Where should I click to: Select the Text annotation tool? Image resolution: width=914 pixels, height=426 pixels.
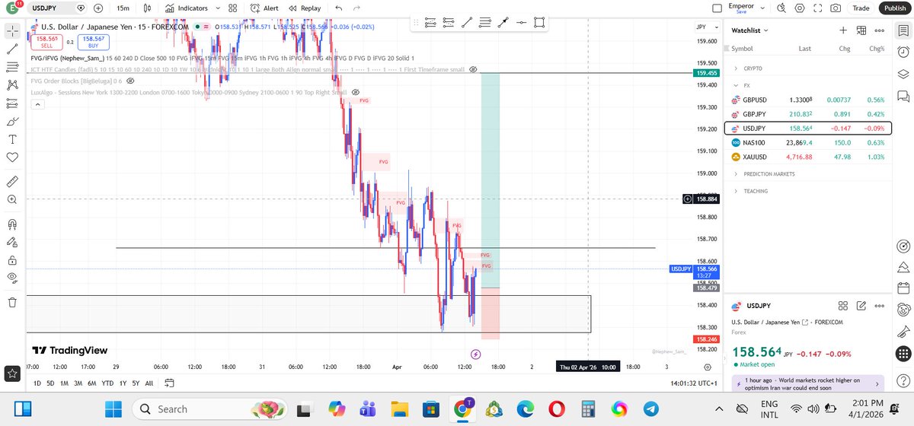(x=12, y=139)
